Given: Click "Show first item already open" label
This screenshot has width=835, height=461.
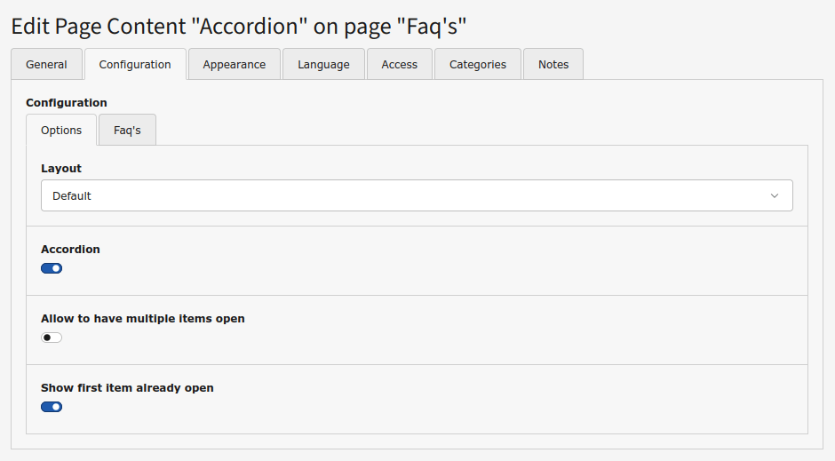Looking at the screenshot, I should point(127,387).
